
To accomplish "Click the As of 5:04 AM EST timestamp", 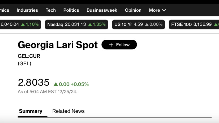I will coord(47,92).
